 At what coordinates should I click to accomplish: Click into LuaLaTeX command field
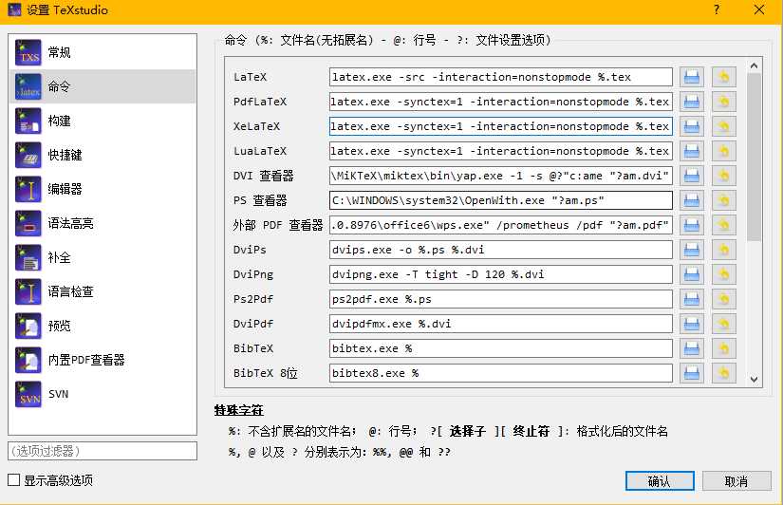tap(501, 151)
